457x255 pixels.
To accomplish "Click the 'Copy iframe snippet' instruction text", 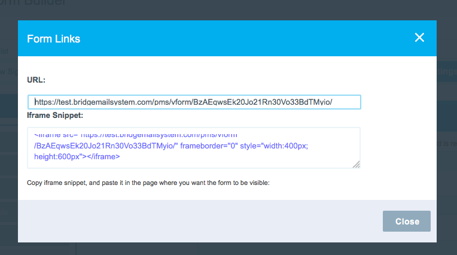I will [148, 183].
